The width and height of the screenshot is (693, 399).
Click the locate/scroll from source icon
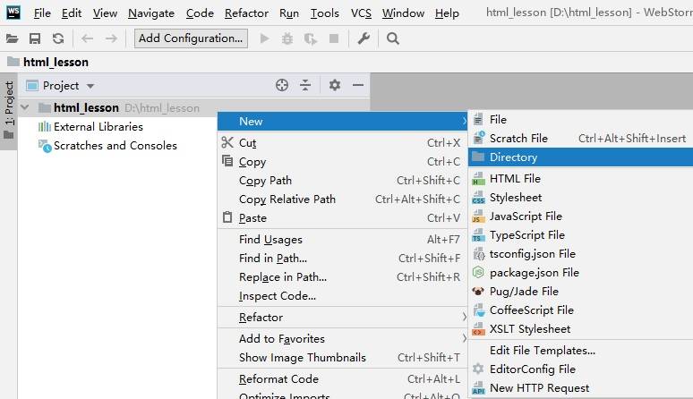tap(282, 85)
